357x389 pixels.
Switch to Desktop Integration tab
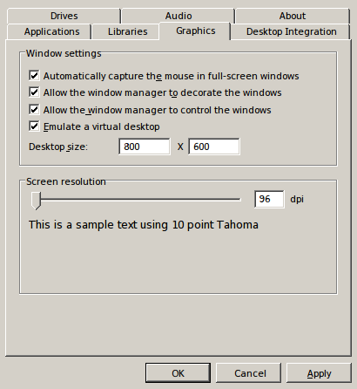pyautogui.click(x=291, y=31)
